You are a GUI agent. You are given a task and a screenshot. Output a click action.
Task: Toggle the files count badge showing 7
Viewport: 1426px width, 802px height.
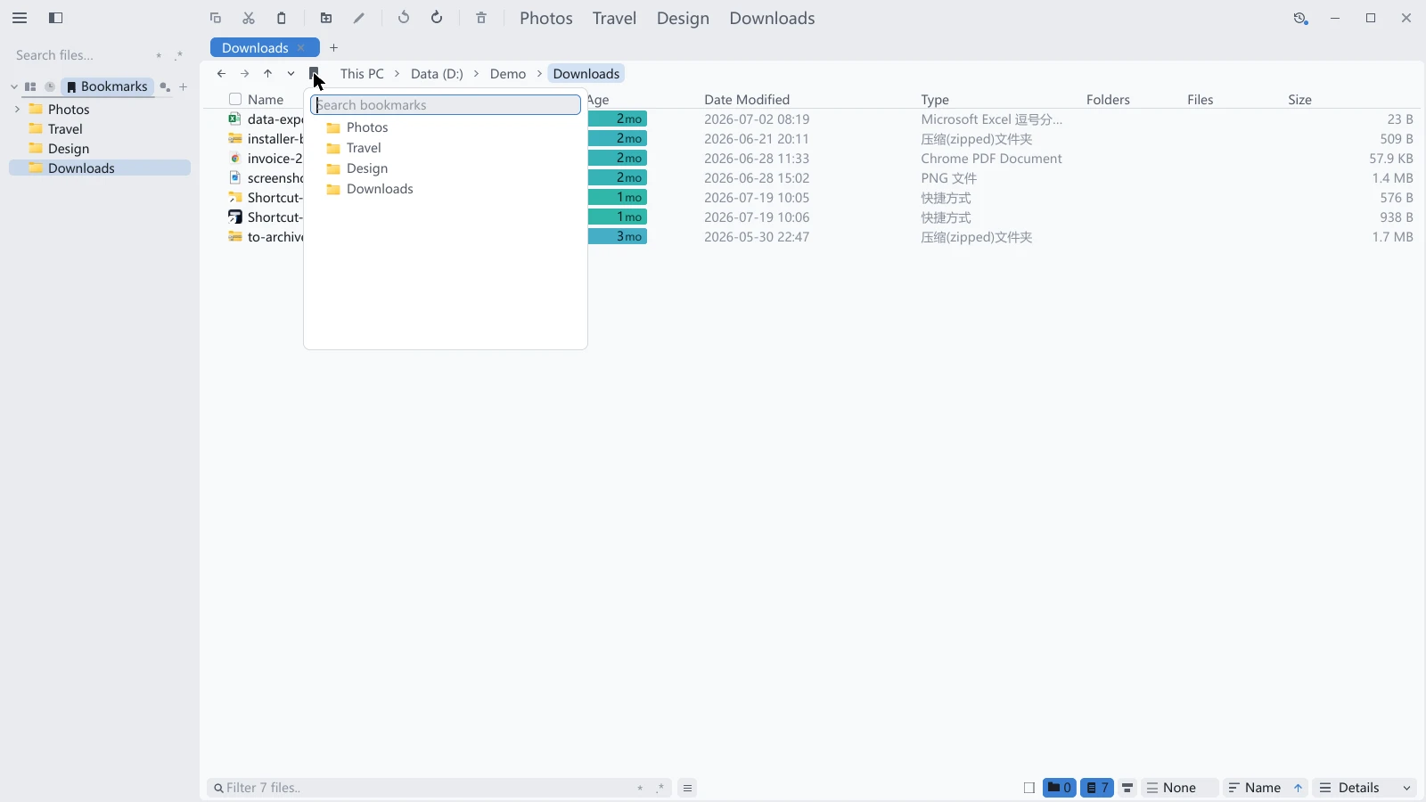coord(1097,788)
